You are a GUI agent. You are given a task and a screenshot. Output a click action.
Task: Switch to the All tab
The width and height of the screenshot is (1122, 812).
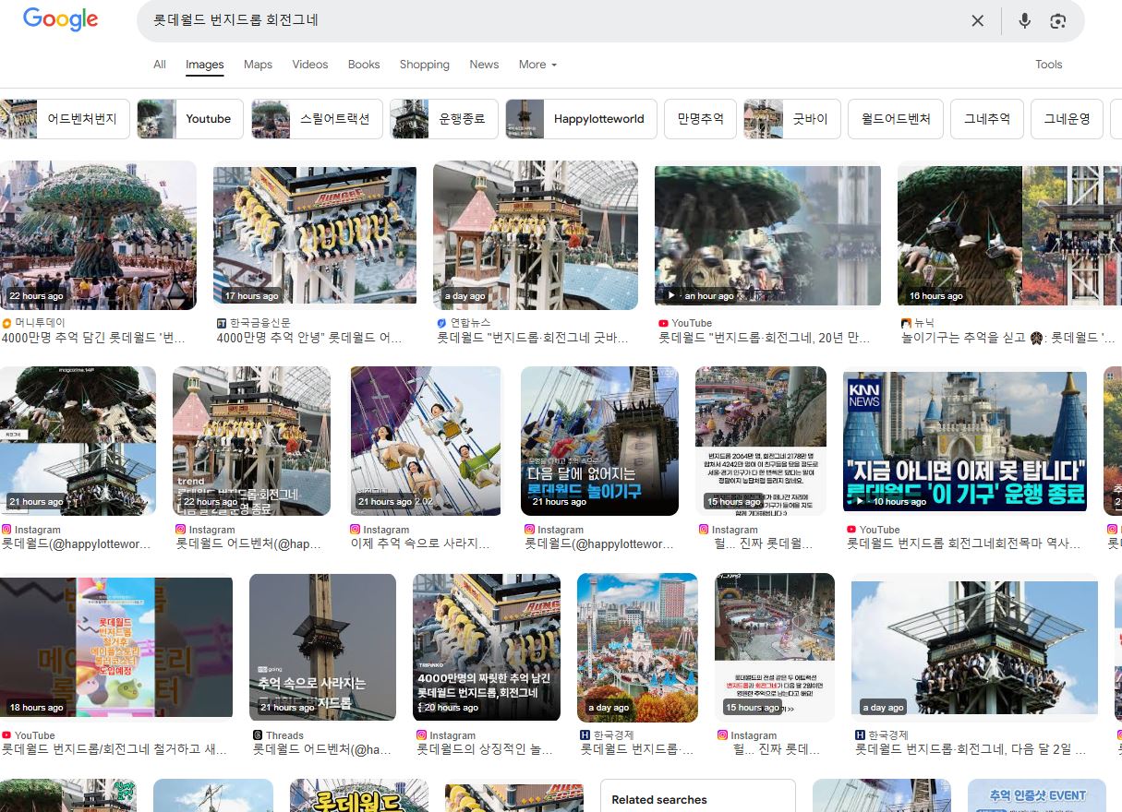click(x=160, y=65)
